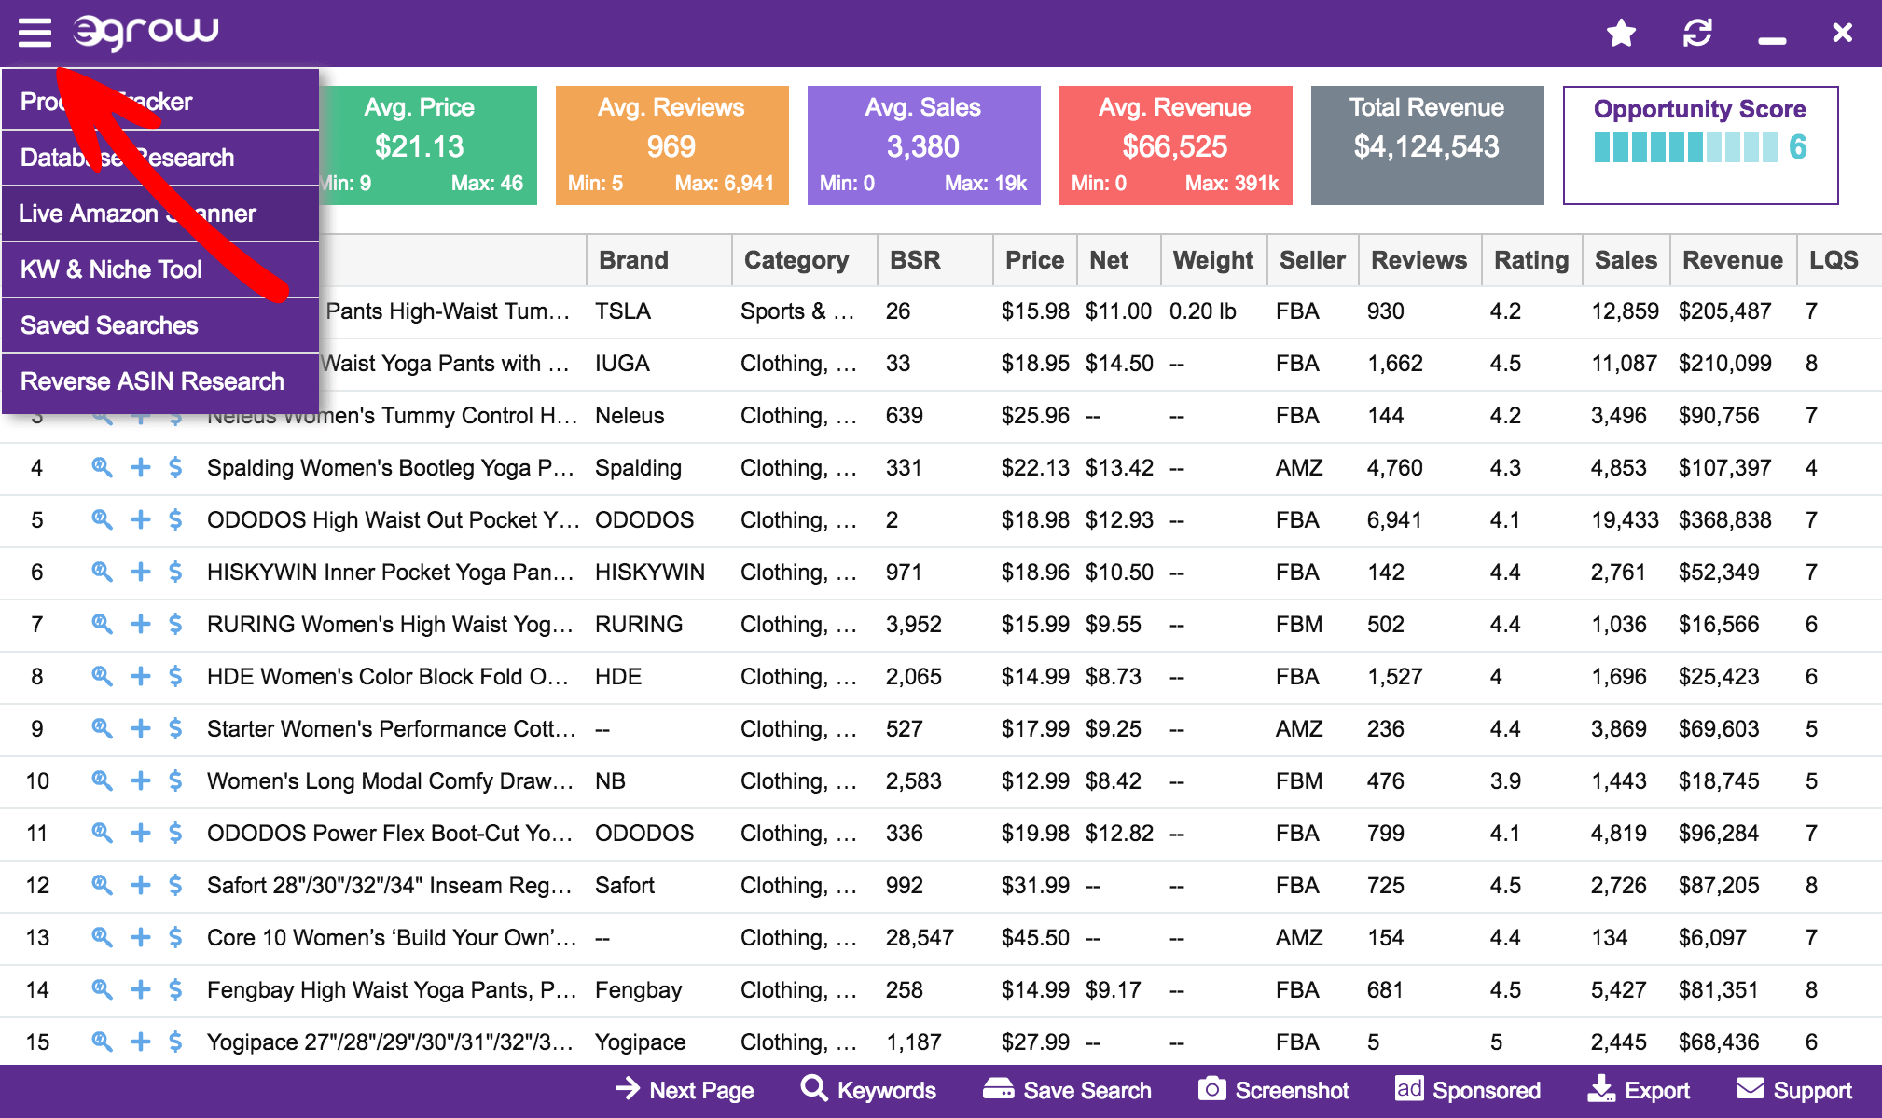The width and height of the screenshot is (1882, 1118).
Task: Sort by Rating column header
Action: pyautogui.click(x=1531, y=260)
